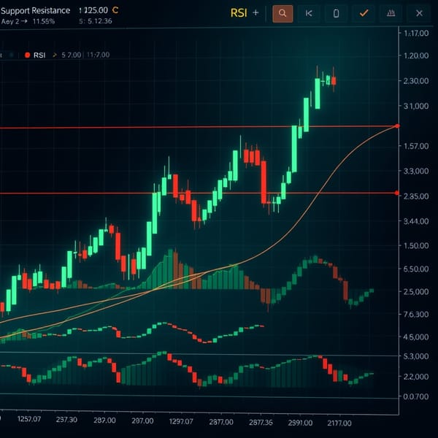Screen dimensions: 438x438
Task: Click the magnifier search button in the toolbar
Action: click(283, 13)
